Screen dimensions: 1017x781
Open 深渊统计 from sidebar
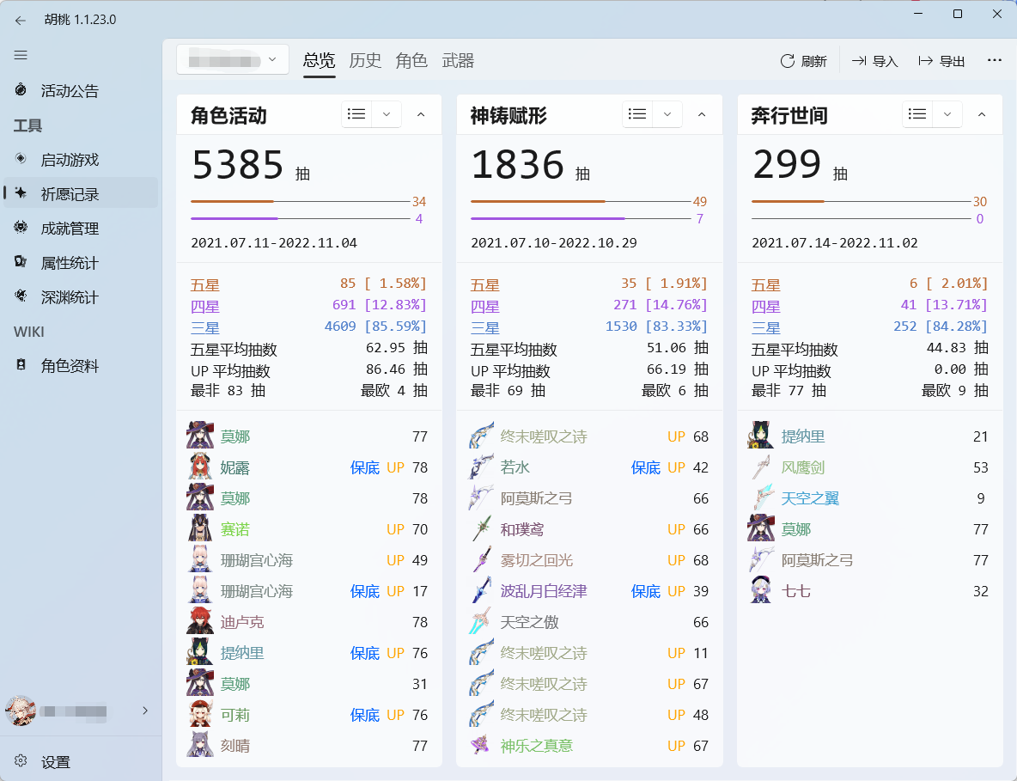(69, 297)
